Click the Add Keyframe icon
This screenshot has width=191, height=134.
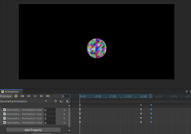(x=61, y=101)
